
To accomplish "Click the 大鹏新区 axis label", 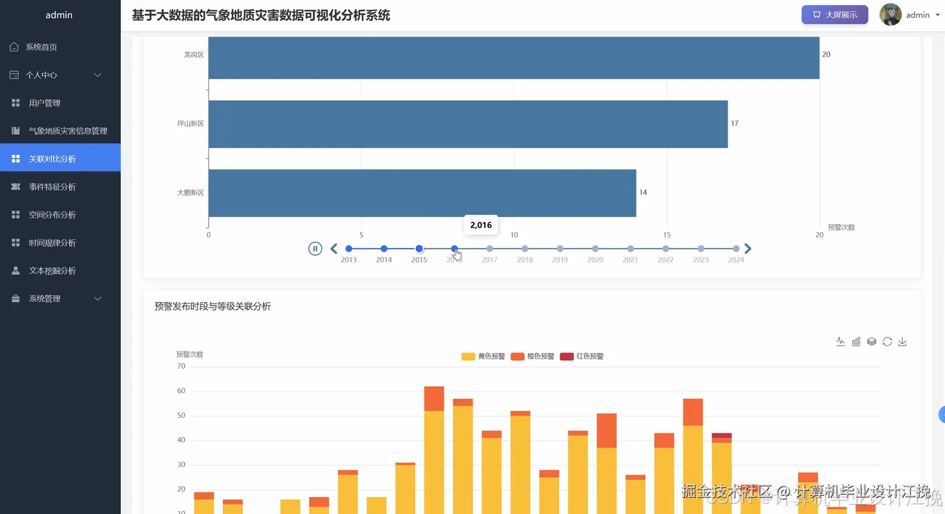I will pyautogui.click(x=190, y=193).
